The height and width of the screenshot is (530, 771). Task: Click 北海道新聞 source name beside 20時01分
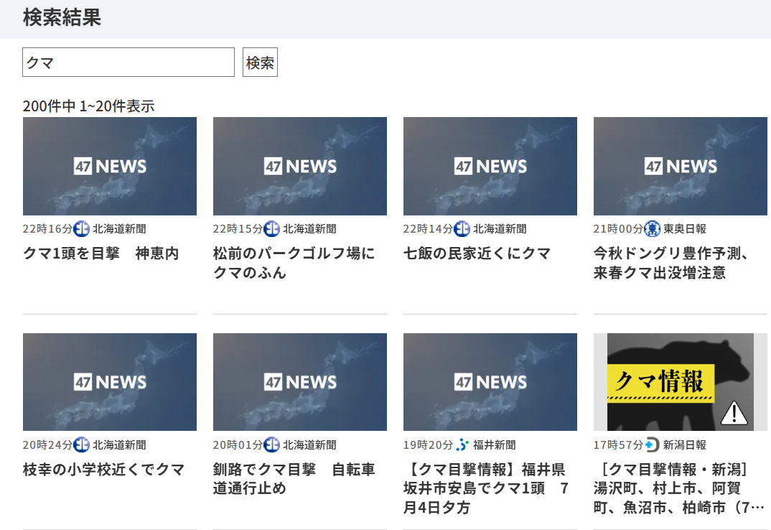coord(310,445)
